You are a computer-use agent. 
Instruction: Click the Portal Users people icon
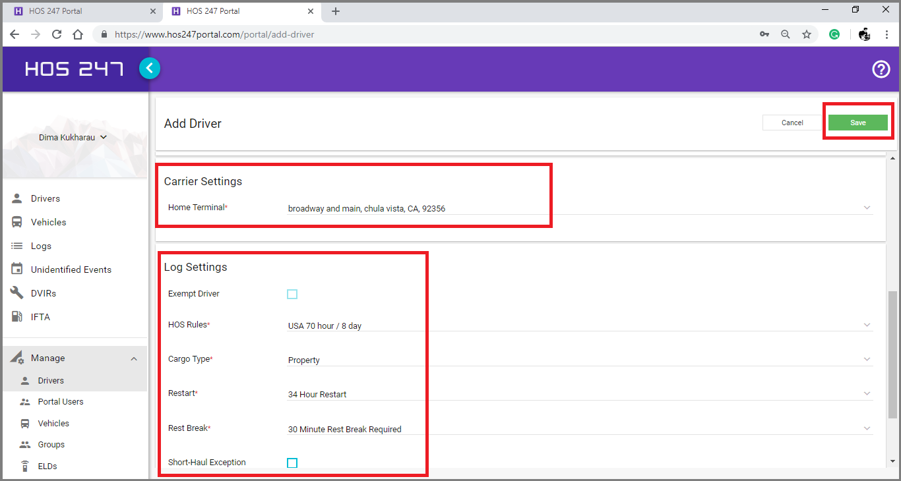click(x=25, y=402)
